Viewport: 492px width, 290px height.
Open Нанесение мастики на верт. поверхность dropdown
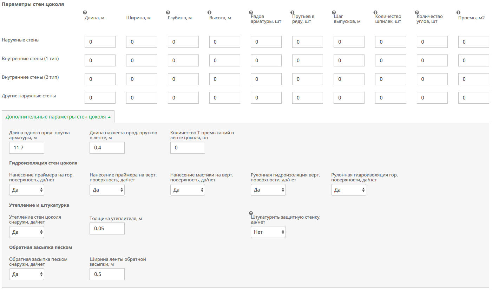(188, 190)
